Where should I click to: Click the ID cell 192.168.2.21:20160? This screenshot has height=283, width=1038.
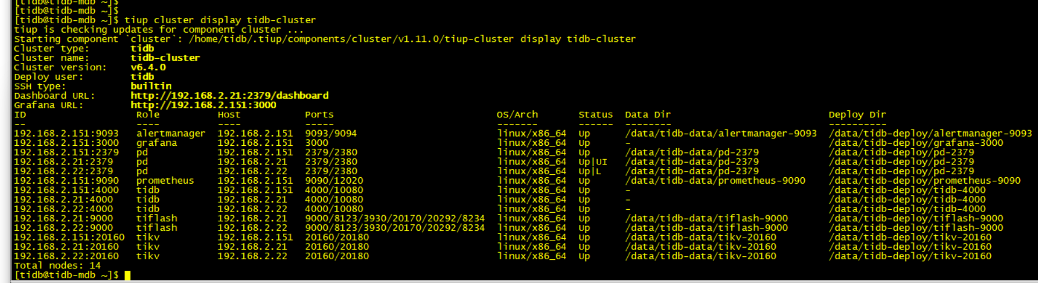point(66,246)
